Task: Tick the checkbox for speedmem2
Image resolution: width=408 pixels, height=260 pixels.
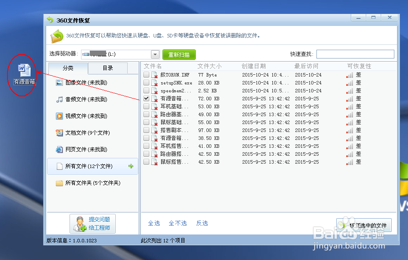Action: [146, 91]
